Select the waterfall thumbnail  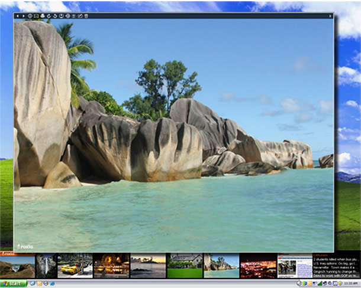(46, 266)
